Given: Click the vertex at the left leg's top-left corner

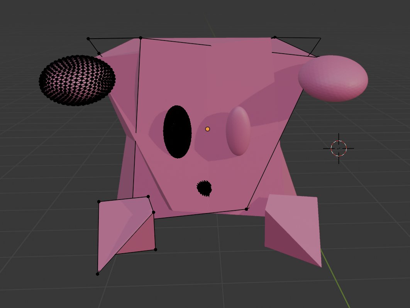Looking at the screenshot, I should click(x=98, y=201).
